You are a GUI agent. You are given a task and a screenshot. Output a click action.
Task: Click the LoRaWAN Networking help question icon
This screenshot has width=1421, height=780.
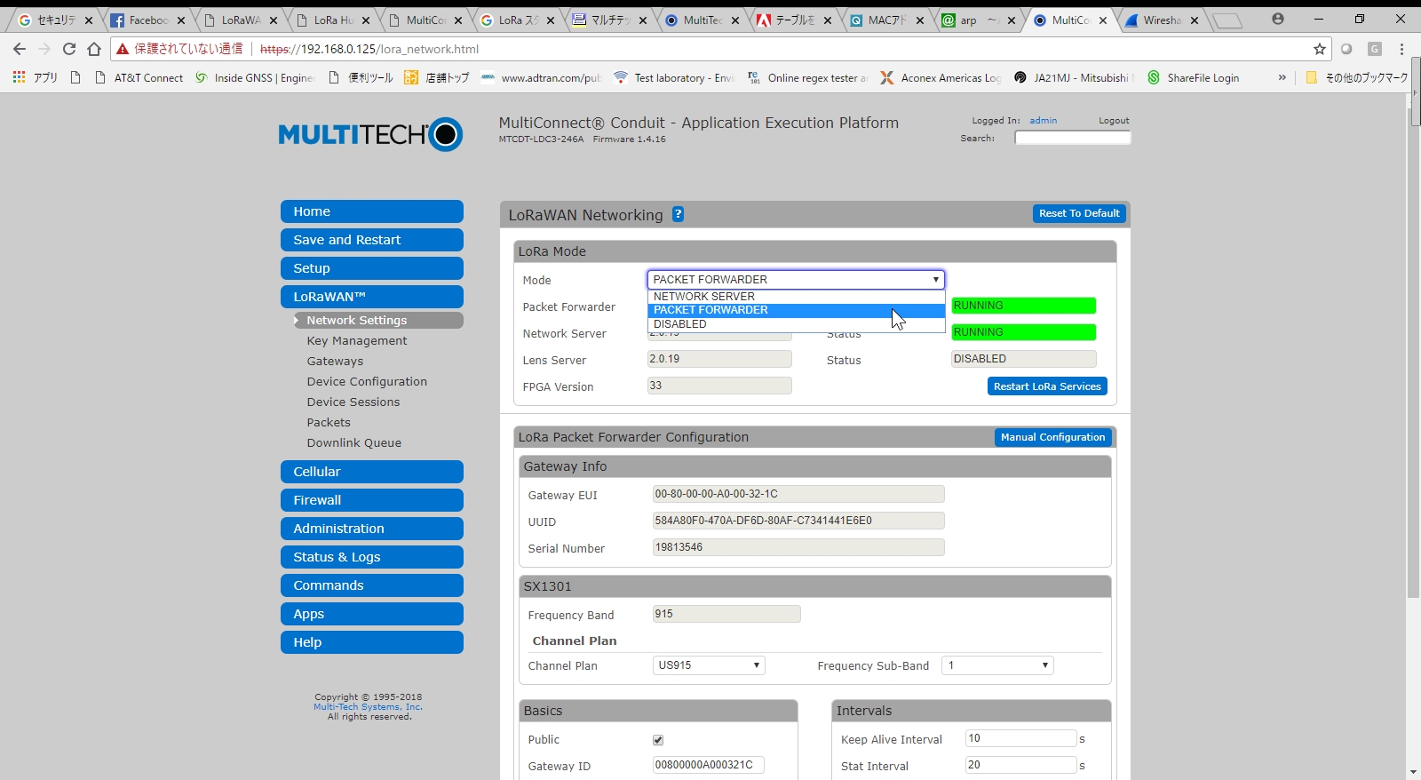(x=678, y=214)
